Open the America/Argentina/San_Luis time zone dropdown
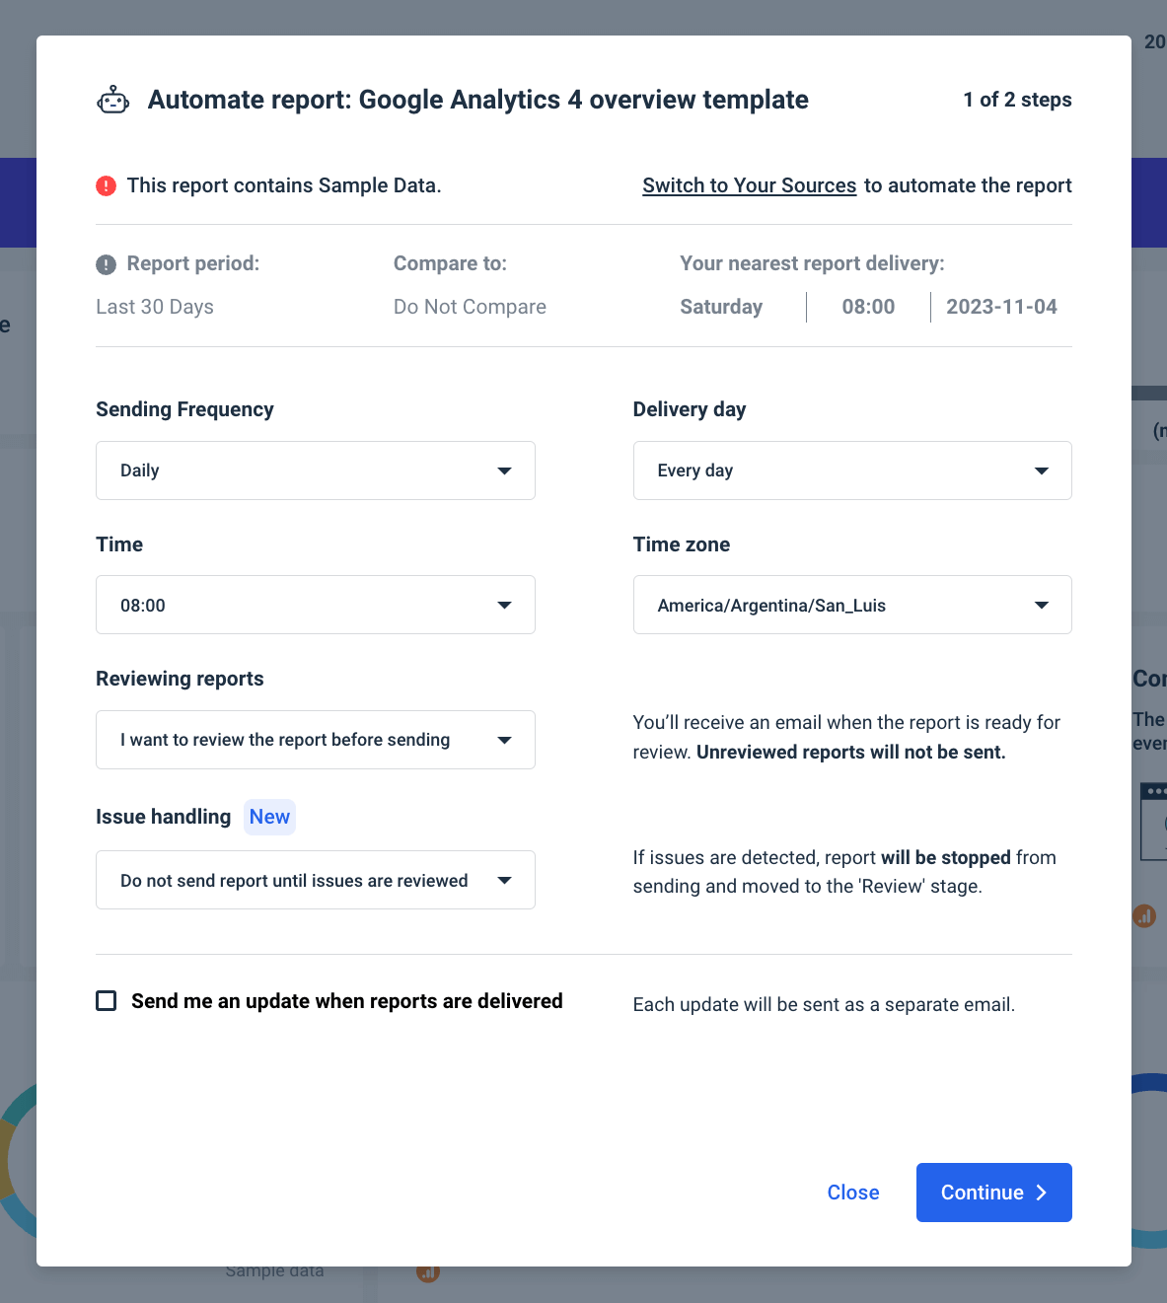Viewport: 1167px width, 1303px height. tap(851, 605)
